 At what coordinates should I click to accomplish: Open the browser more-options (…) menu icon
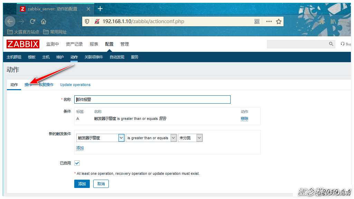269,21
